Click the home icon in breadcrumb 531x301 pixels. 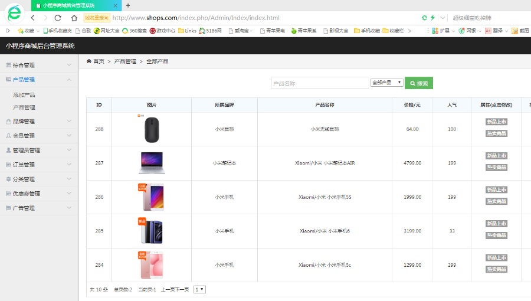point(89,61)
